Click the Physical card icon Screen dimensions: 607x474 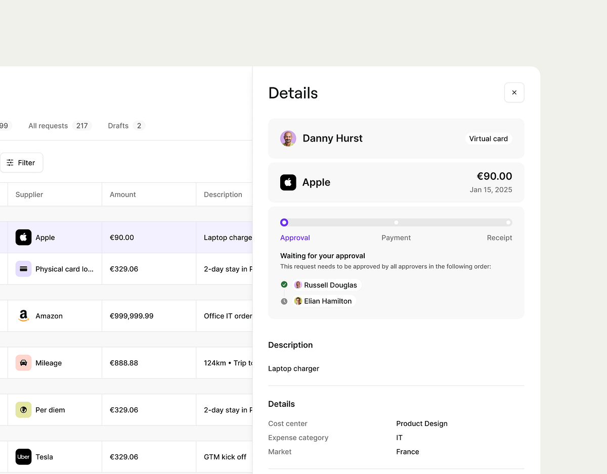coord(23,268)
